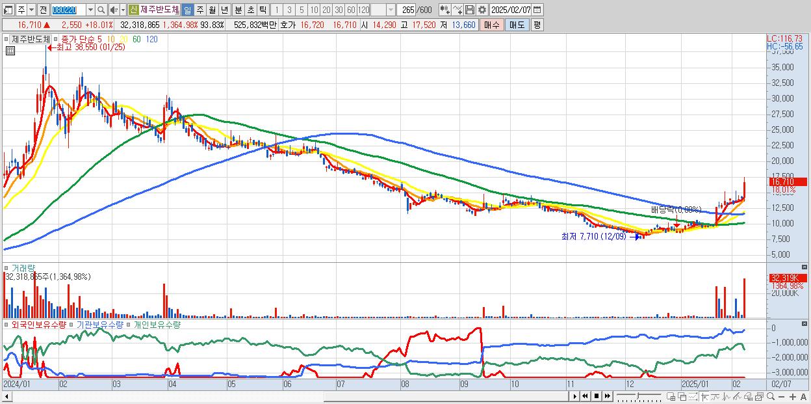The height and width of the screenshot is (404, 811).
Task: Click the dashed chart region icon
Action: [693, 396]
